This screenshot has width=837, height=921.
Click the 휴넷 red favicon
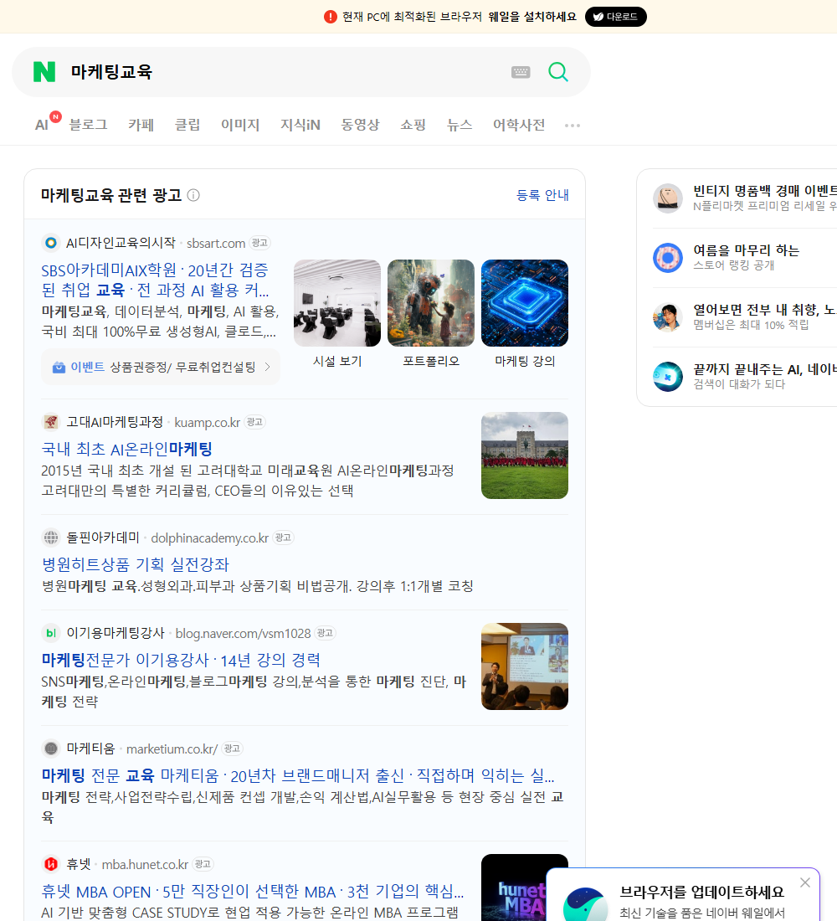[x=51, y=864]
